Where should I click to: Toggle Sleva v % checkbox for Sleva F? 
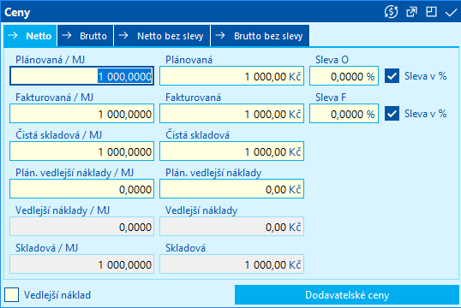tap(392, 114)
